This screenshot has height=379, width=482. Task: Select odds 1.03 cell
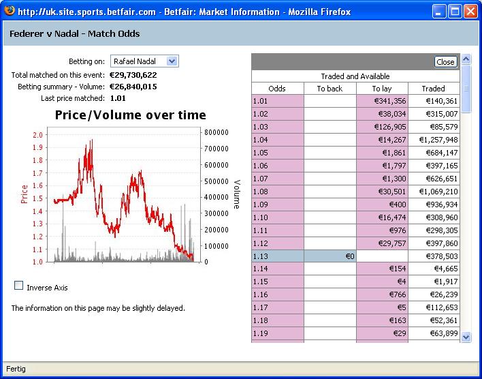coord(278,127)
